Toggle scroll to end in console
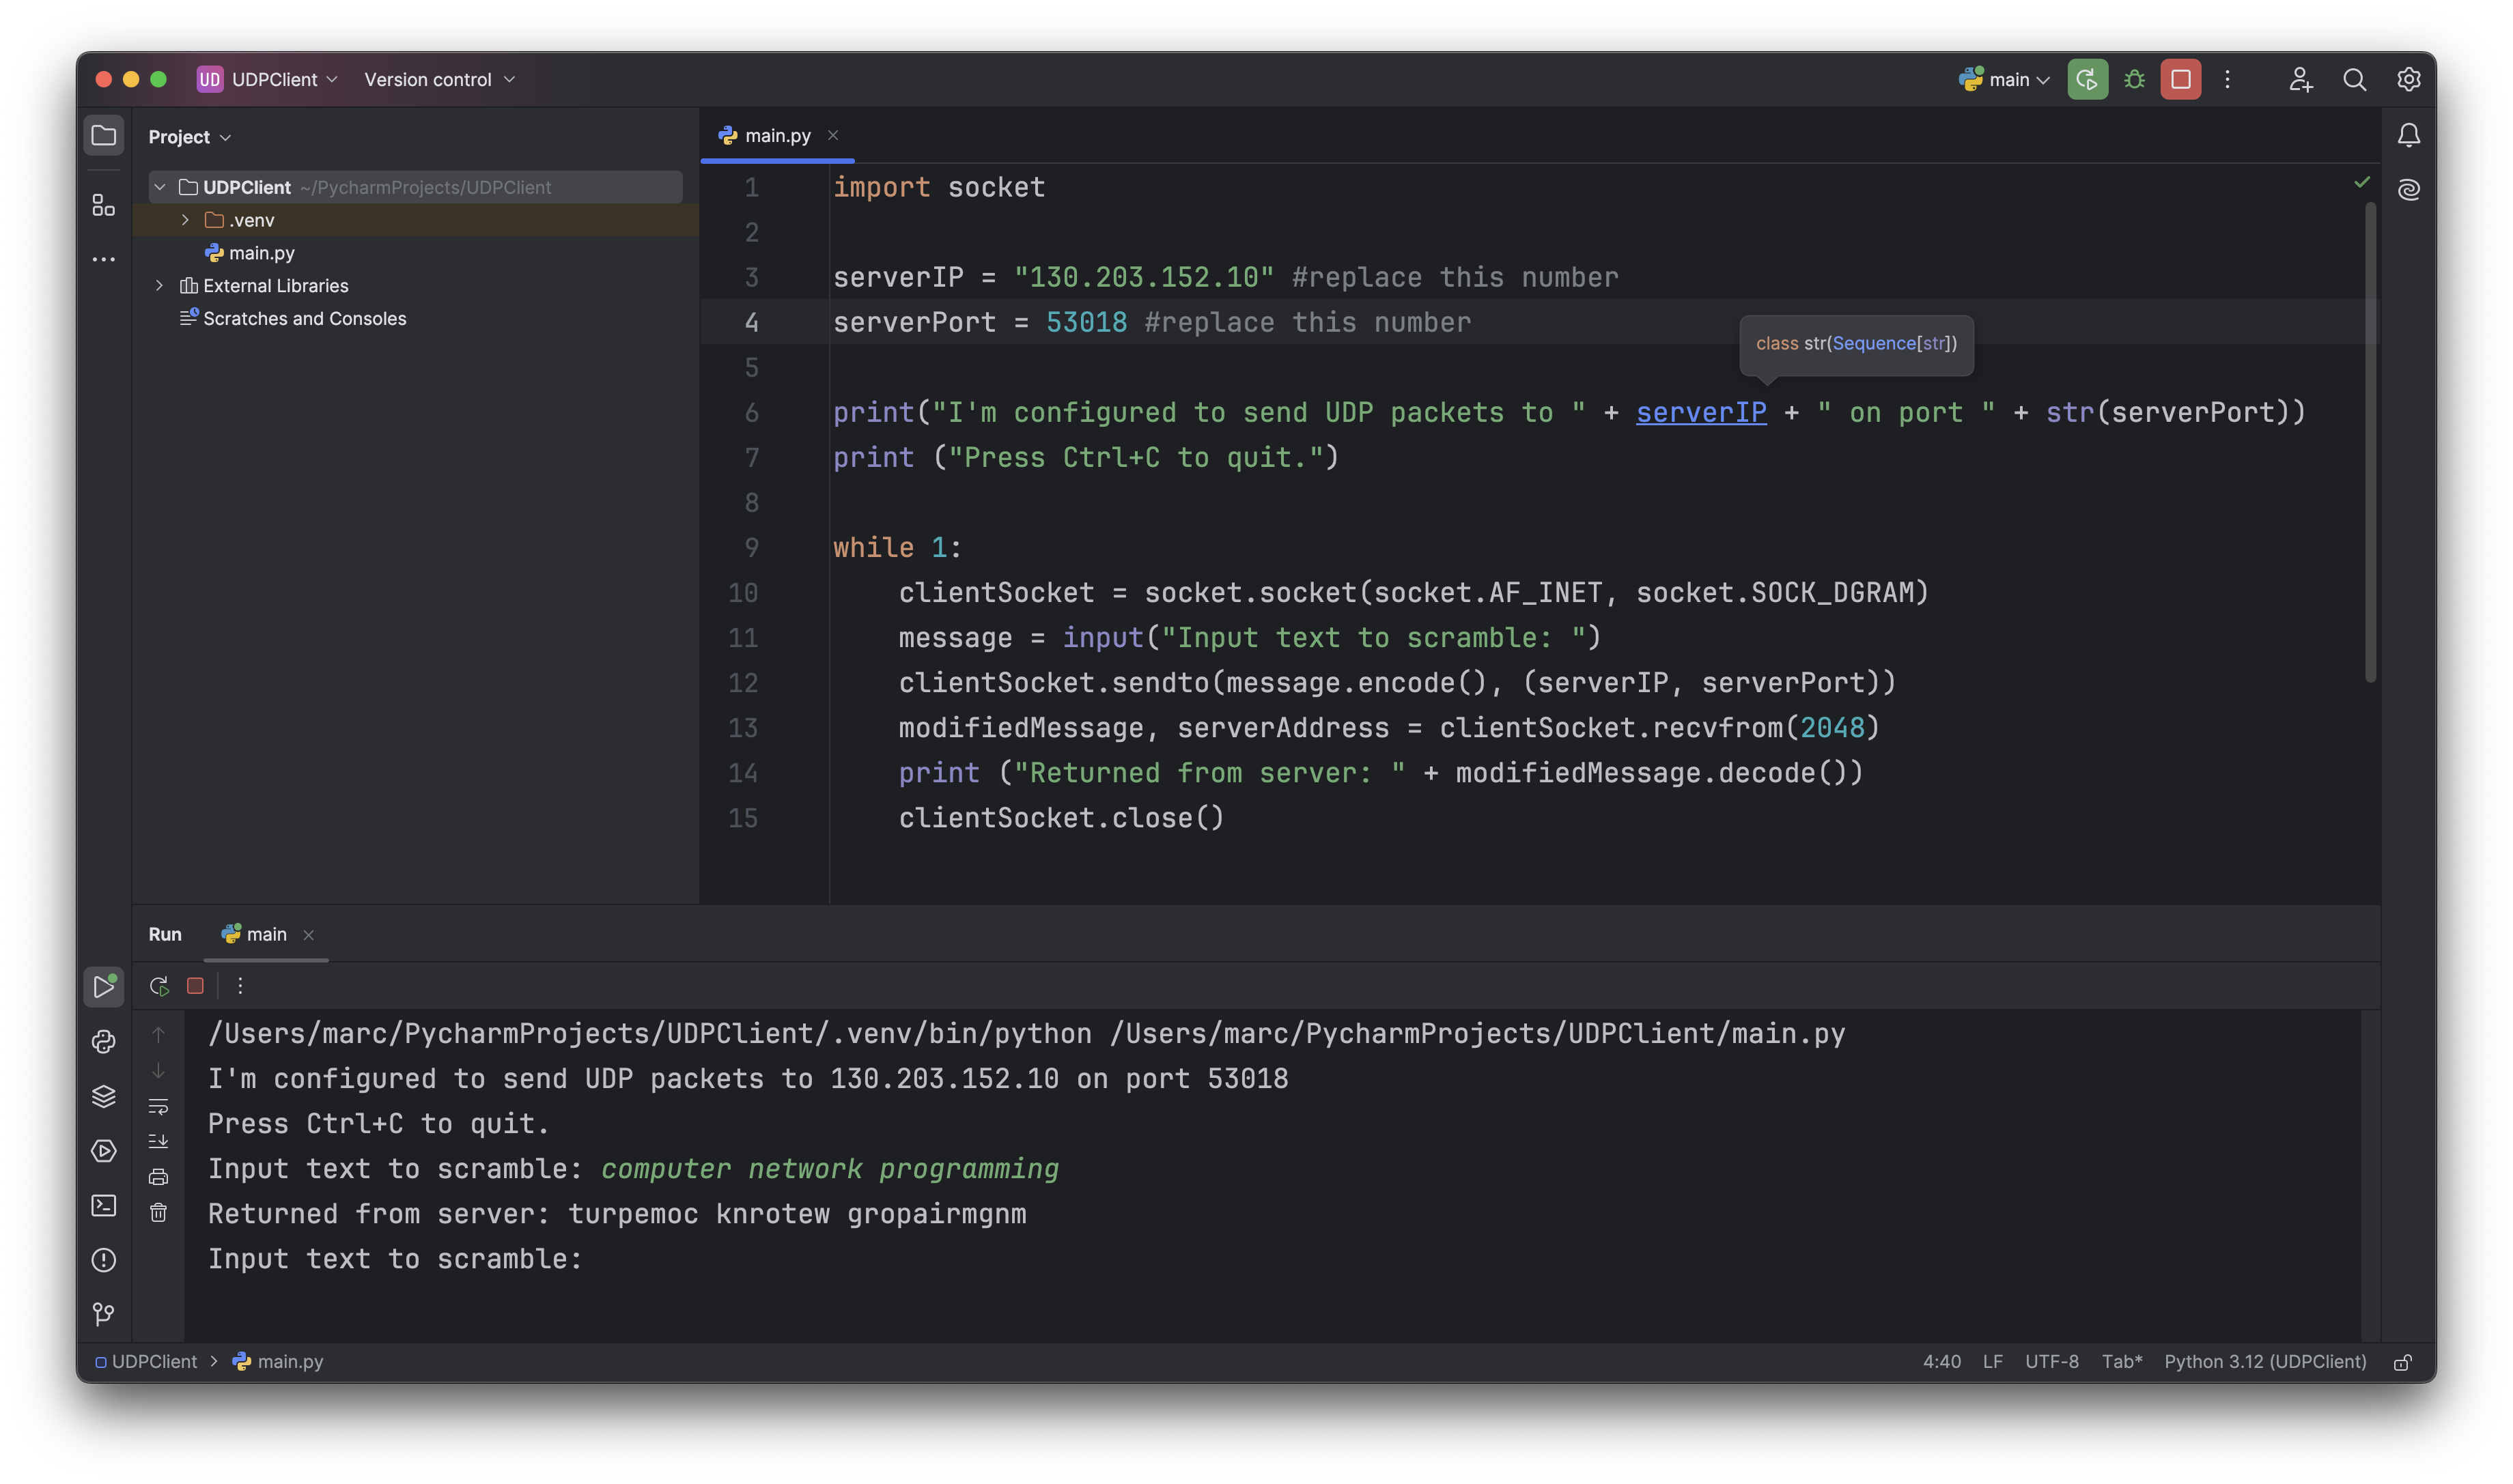This screenshot has width=2513, height=1484. (x=158, y=1141)
